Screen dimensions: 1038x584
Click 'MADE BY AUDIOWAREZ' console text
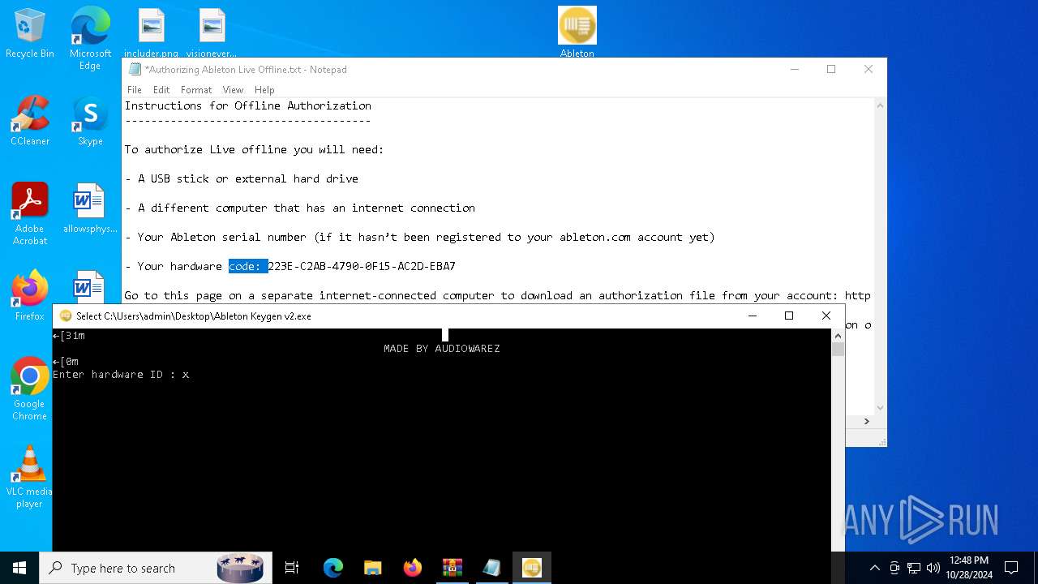[442, 349]
